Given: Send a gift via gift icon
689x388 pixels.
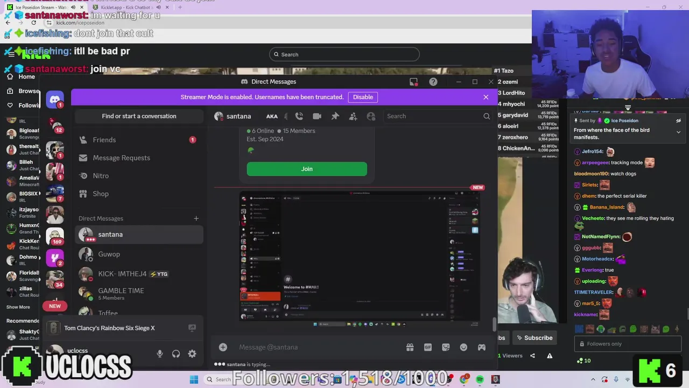Looking at the screenshot, I should [410, 347].
